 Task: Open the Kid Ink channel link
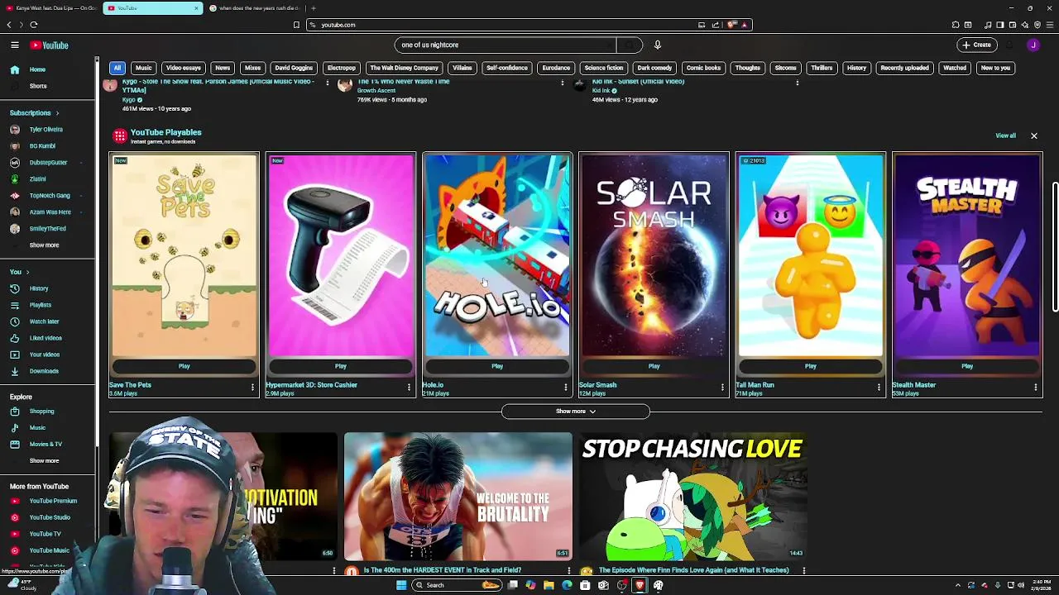601,90
